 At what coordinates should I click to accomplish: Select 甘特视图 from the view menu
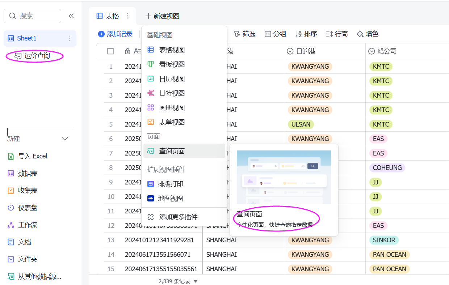click(172, 93)
